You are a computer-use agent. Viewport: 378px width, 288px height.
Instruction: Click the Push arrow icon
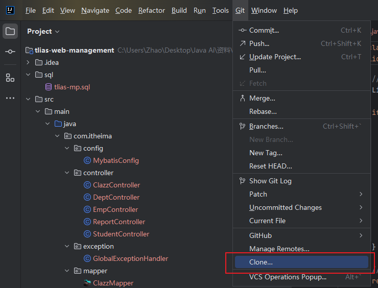tap(243, 43)
